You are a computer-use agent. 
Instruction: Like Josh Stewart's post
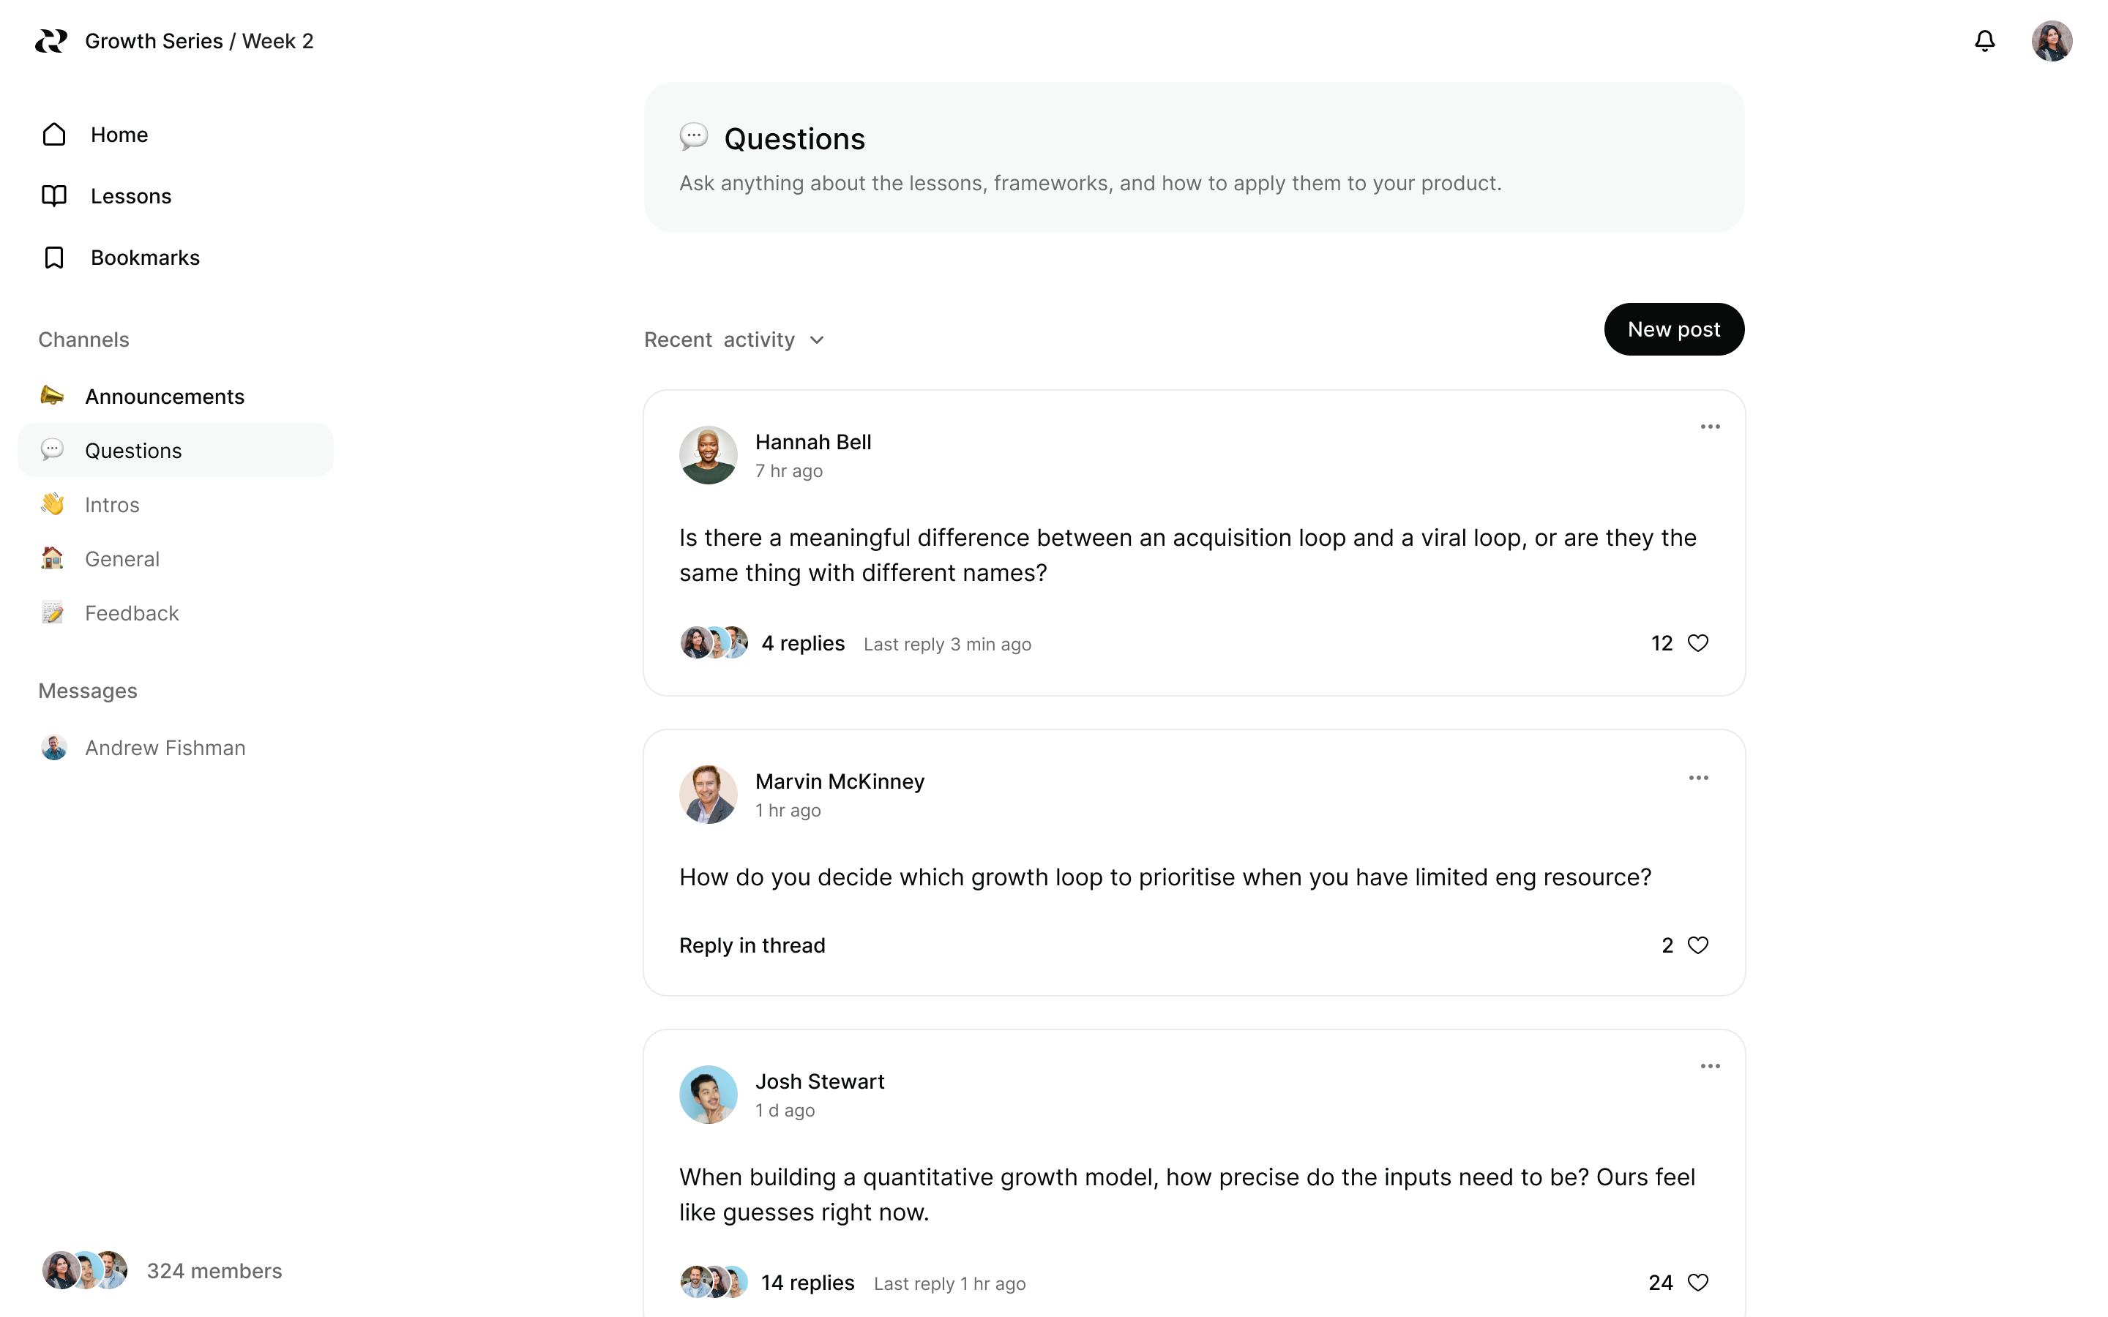(1699, 1281)
